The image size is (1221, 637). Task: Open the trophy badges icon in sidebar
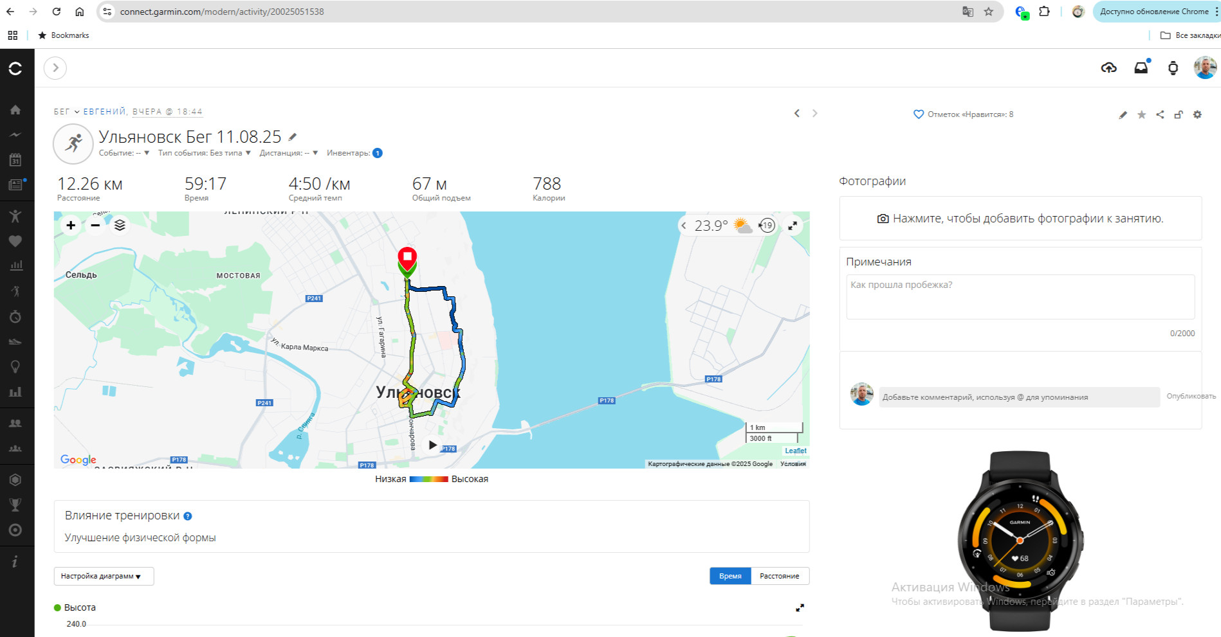point(15,505)
